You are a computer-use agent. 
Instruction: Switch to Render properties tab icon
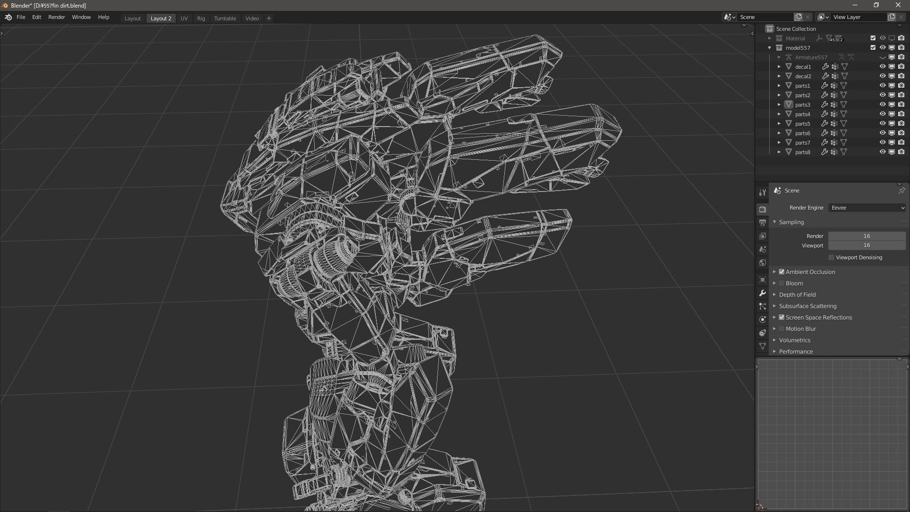coord(762,209)
